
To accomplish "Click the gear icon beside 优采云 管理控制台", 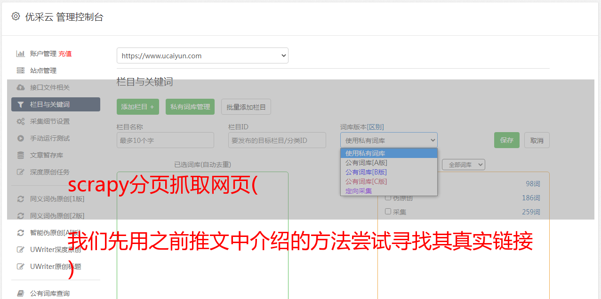I will (x=16, y=16).
